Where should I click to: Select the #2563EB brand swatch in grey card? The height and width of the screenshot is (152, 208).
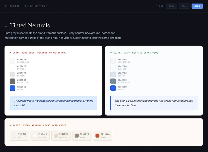[12, 88]
